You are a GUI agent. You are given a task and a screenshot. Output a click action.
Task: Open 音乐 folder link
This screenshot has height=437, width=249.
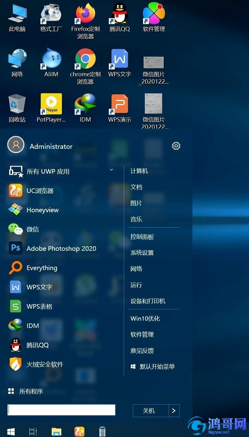point(136,219)
